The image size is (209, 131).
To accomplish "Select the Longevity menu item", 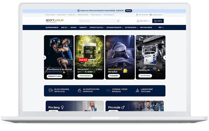I will 83,27.
